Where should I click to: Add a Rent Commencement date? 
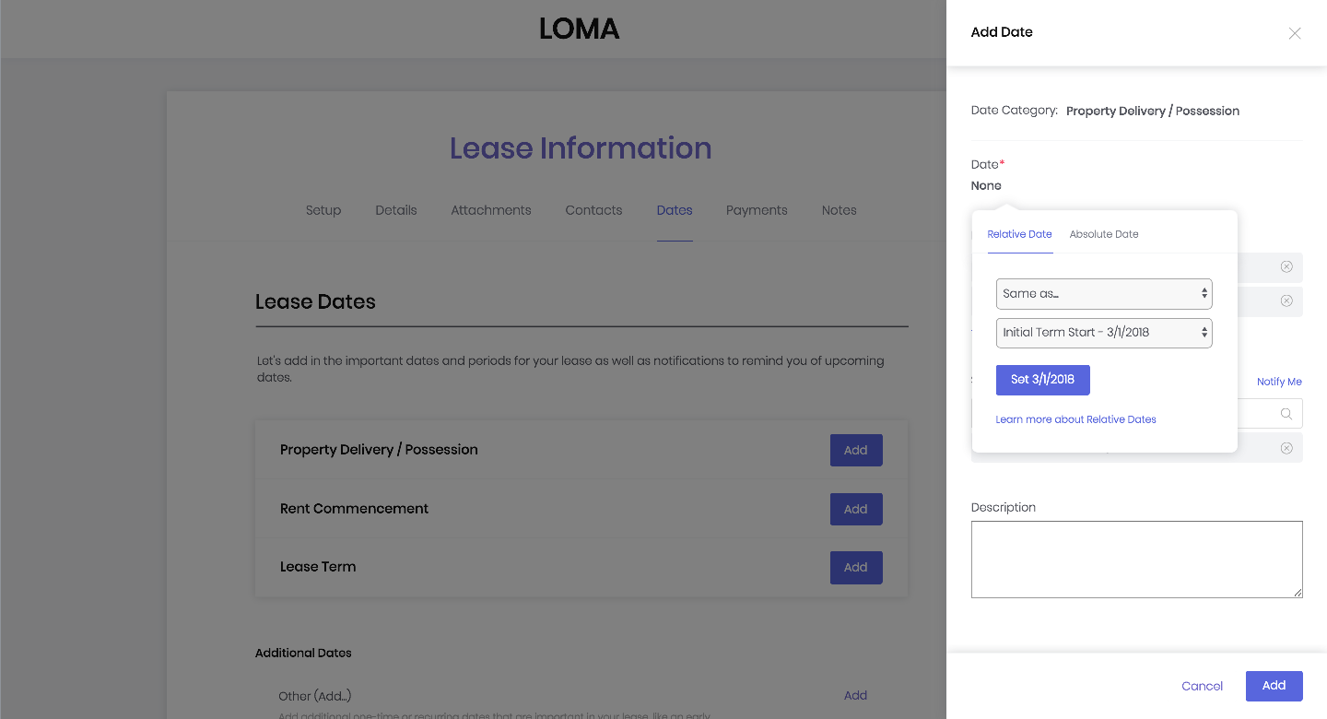855,509
